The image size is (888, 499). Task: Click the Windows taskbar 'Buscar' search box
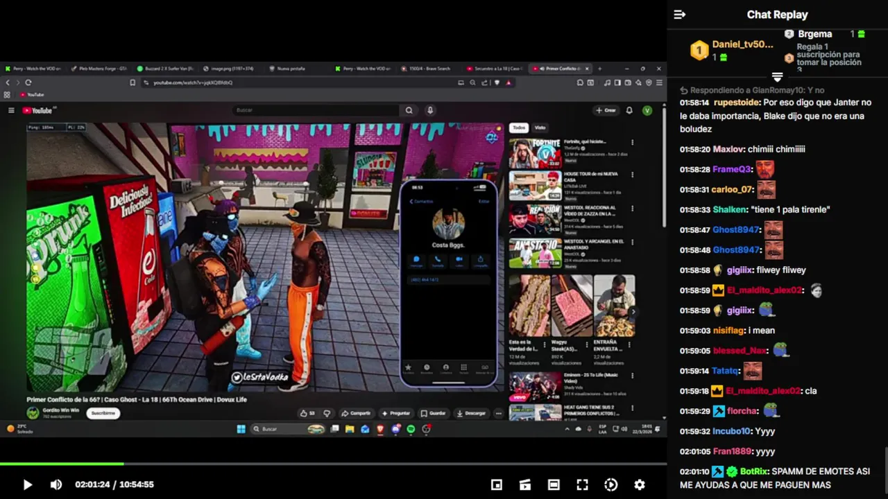[288, 429]
